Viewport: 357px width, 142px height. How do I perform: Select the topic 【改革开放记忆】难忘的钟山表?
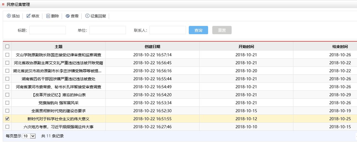click(x=59, y=95)
